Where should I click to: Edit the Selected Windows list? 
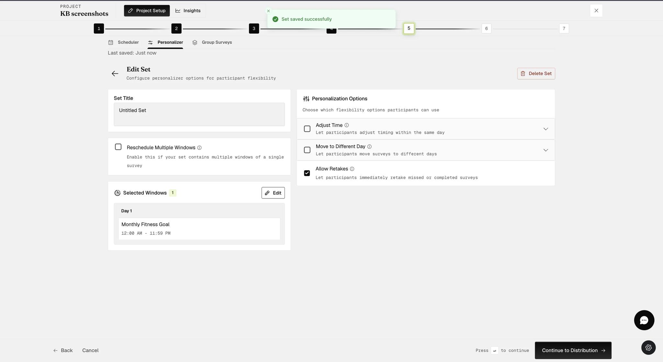[x=273, y=193]
